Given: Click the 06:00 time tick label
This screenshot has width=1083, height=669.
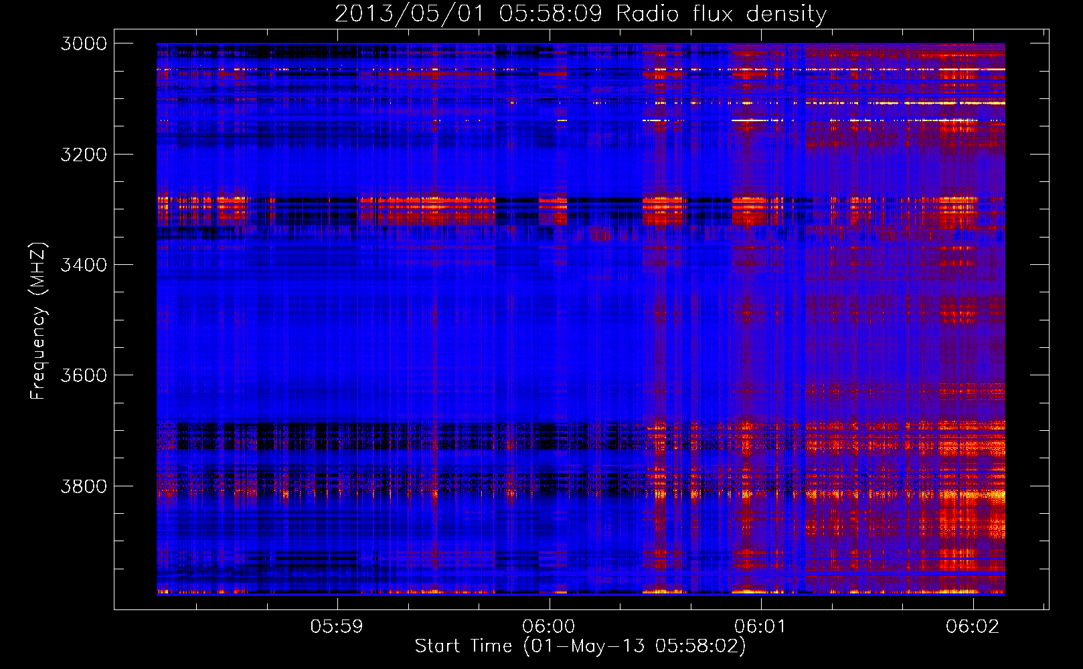Looking at the screenshot, I should (549, 626).
